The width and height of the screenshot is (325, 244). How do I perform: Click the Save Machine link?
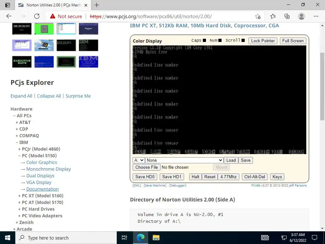click(155, 186)
